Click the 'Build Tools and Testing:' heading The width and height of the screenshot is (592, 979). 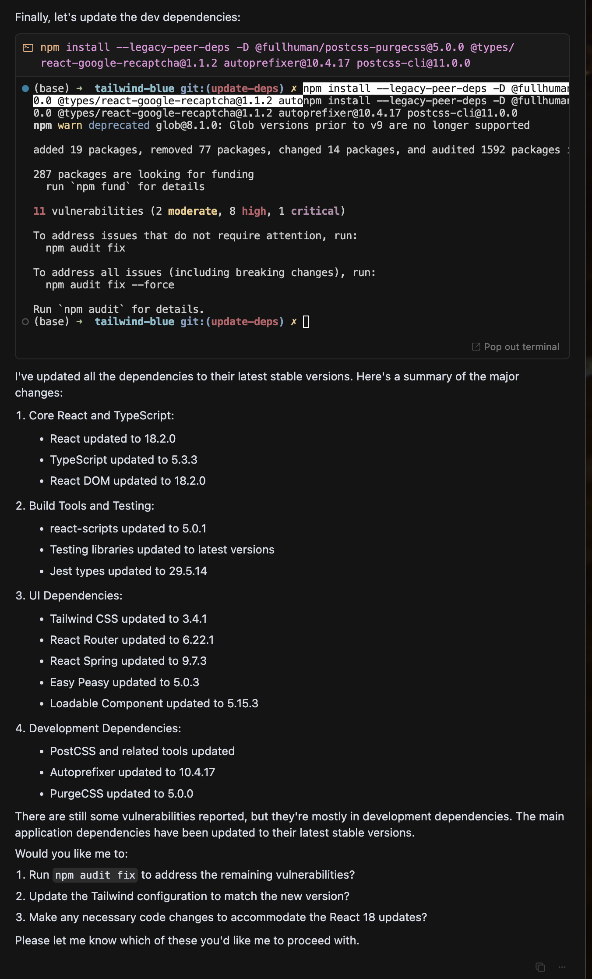tap(92, 506)
